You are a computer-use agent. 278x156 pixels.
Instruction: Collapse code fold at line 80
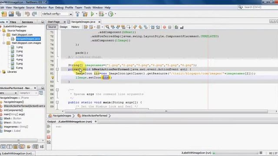coord(57,69)
